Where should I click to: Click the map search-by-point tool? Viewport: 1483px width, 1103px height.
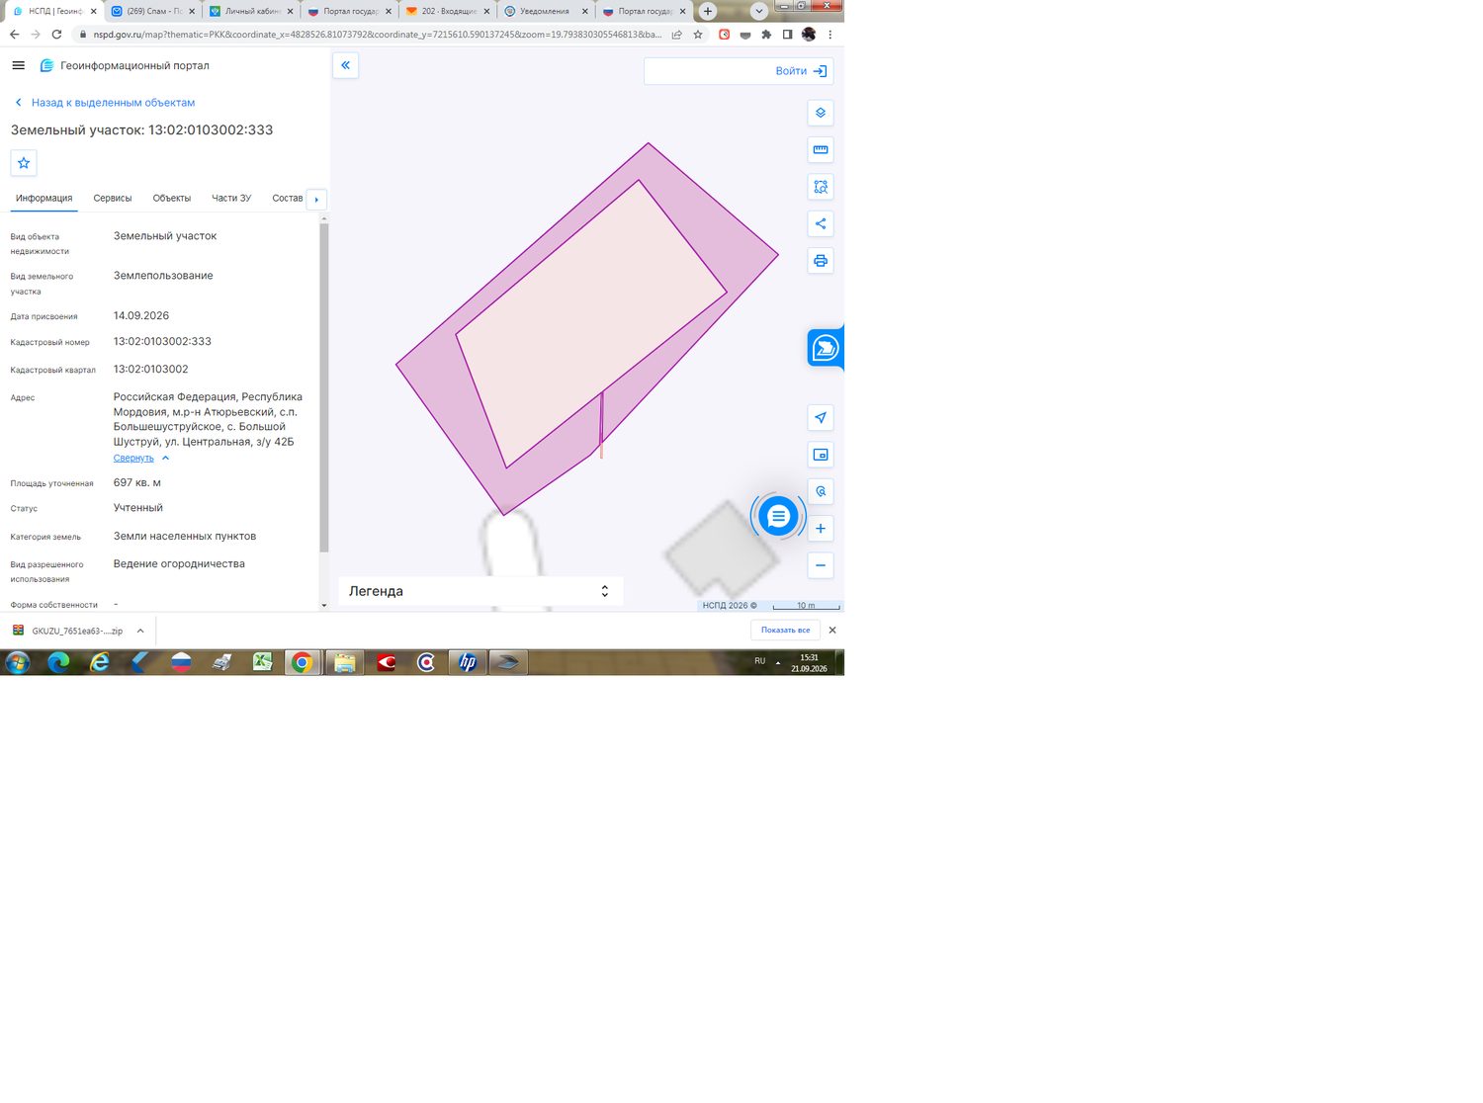coord(821,491)
